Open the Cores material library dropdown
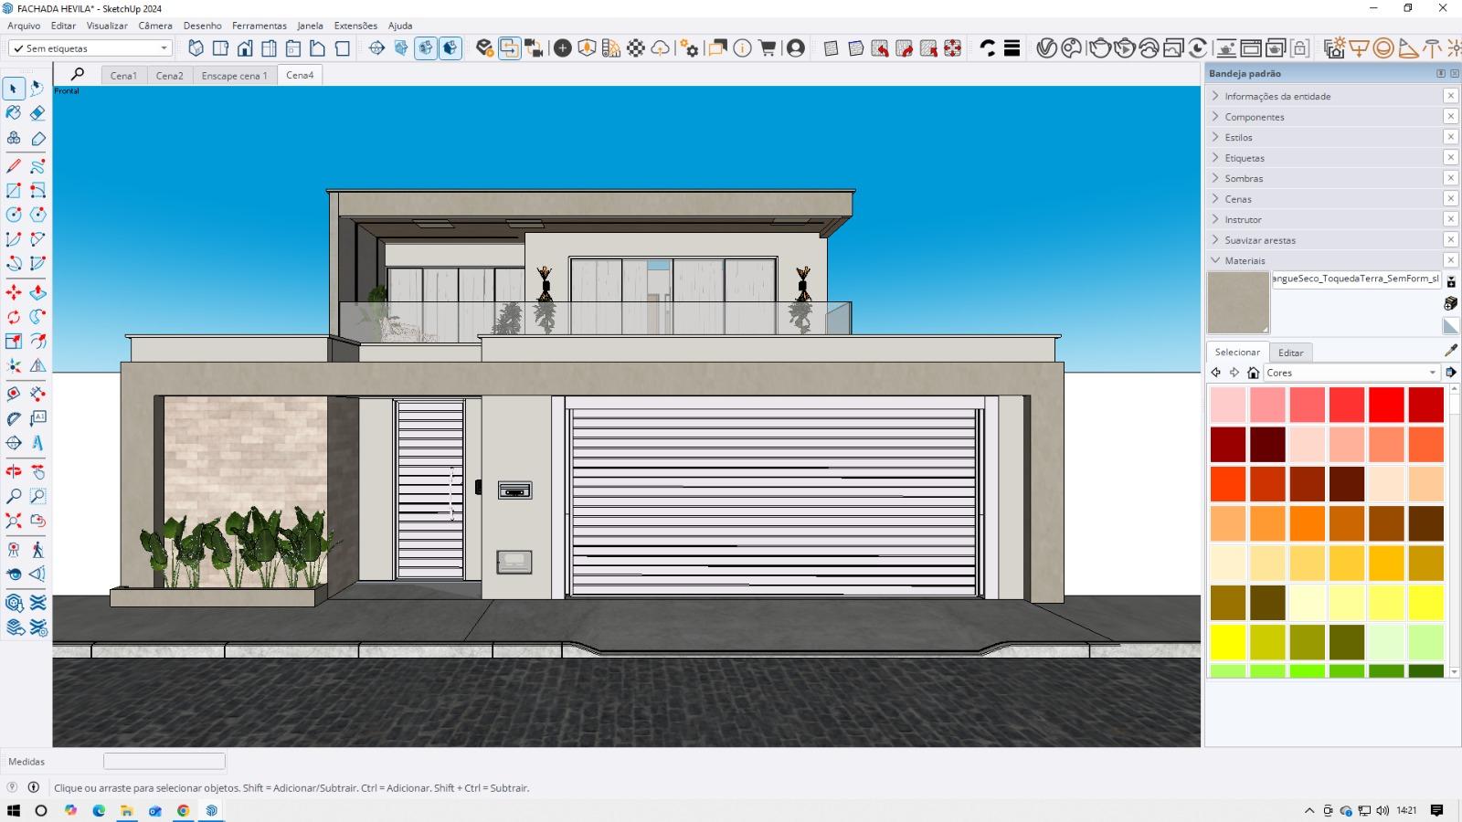The image size is (1462, 822). 1351,373
